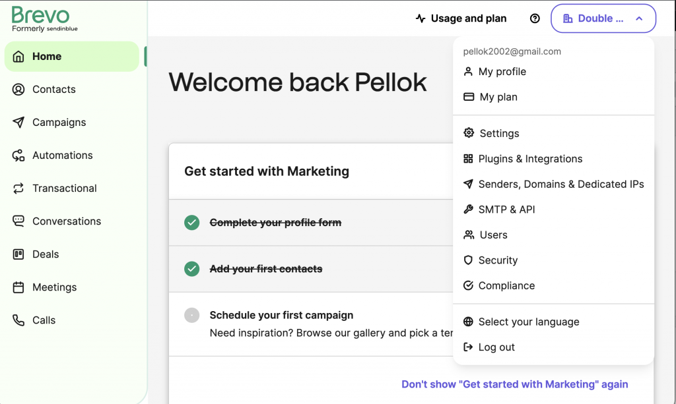Click the Automations sidebar icon
Viewport: 676px width, 404px height.
coord(18,156)
